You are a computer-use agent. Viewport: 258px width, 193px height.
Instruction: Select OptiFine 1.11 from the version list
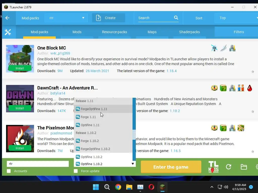click(x=103, y=125)
